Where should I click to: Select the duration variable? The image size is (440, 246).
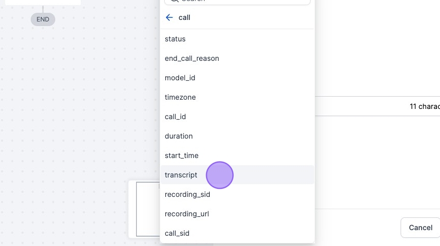[x=179, y=136]
